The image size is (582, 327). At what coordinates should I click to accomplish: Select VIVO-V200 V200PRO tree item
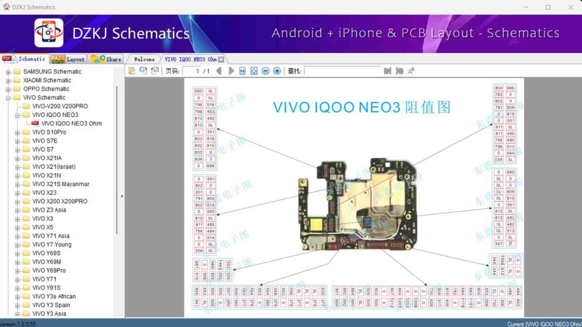click(x=60, y=106)
